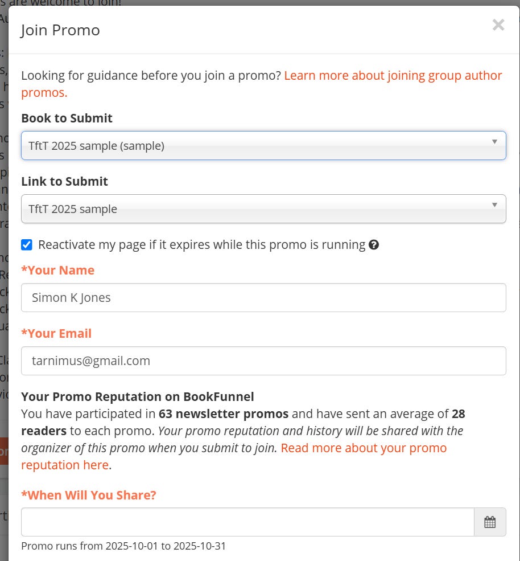Click the Your Promo Reputation heading

coord(138,397)
